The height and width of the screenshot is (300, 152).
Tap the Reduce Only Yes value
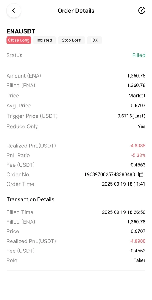[x=141, y=126]
